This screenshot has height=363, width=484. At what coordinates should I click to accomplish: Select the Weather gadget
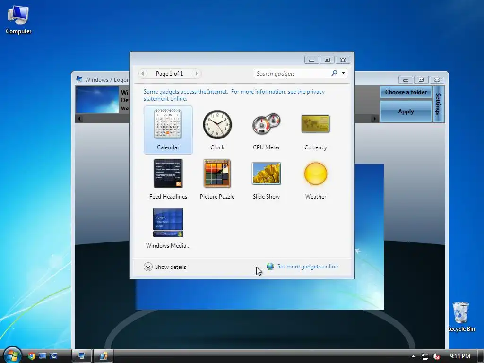point(315,179)
